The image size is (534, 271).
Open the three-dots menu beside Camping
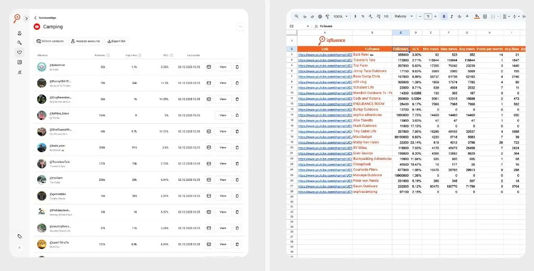tap(240, 27)
